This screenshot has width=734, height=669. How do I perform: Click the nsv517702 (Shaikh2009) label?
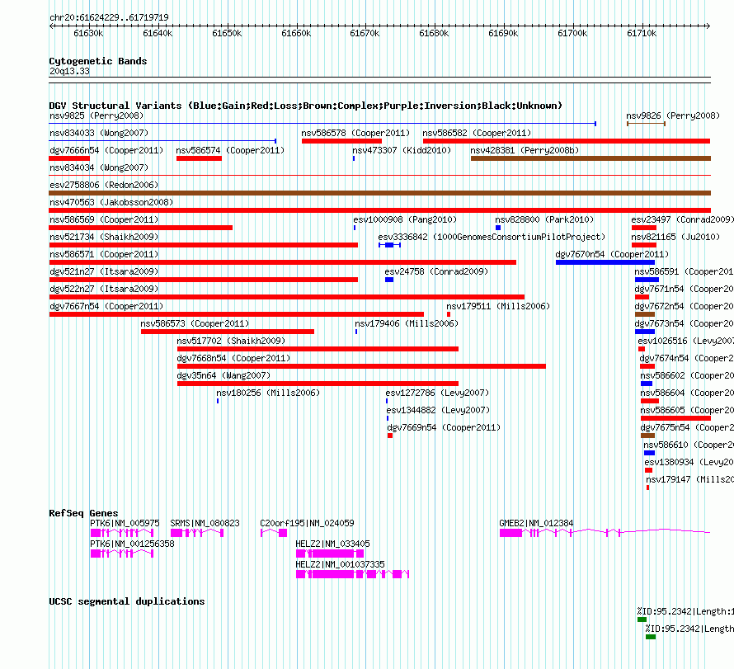(x=231, y=341)
